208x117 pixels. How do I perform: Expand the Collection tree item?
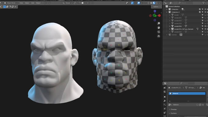pyautogui.click(x=167, y=9)
